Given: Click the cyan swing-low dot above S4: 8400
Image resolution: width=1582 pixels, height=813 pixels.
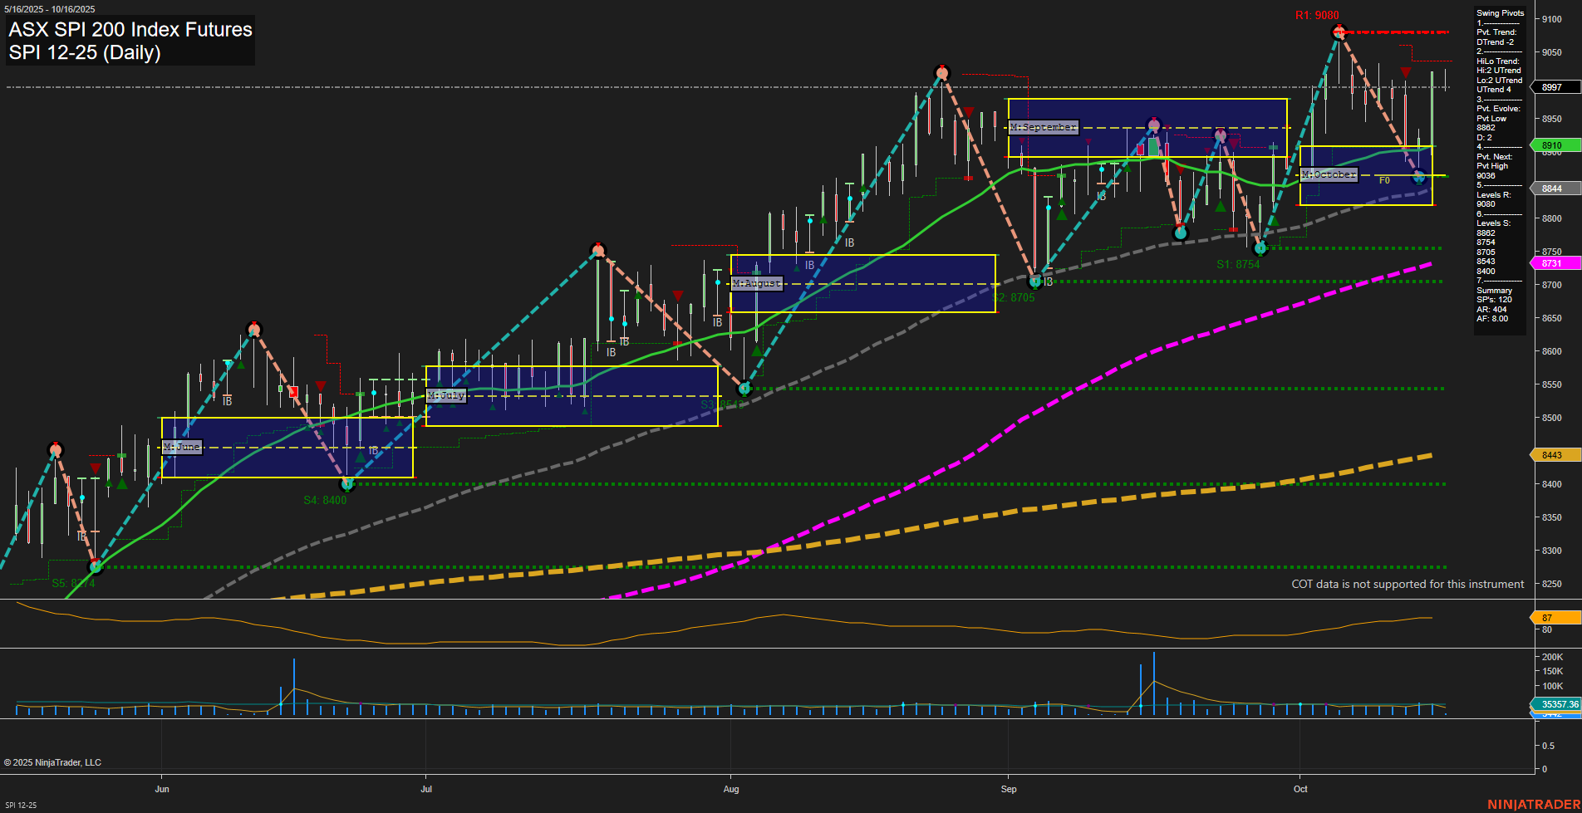Looking at the screenshot, I should click(348, 483).
